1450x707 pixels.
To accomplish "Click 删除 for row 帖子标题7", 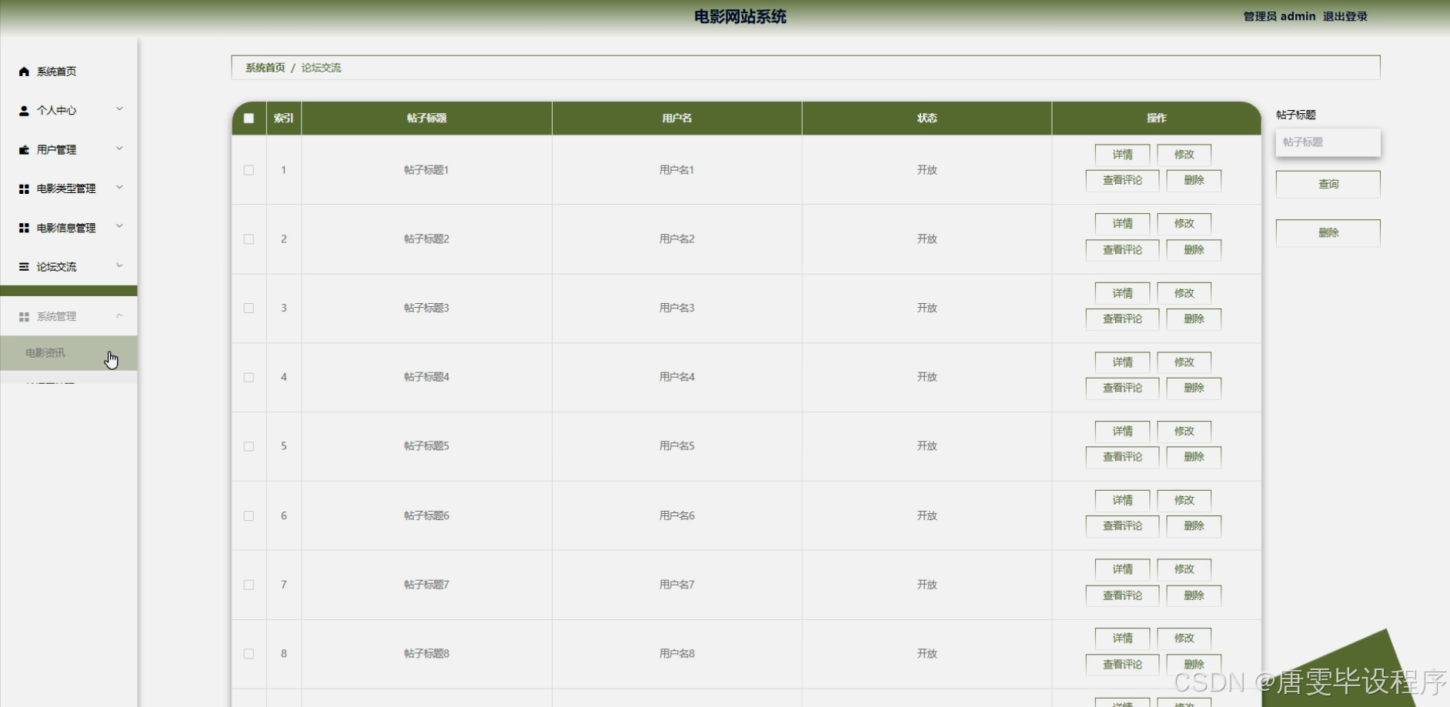I will point(1194,595).
